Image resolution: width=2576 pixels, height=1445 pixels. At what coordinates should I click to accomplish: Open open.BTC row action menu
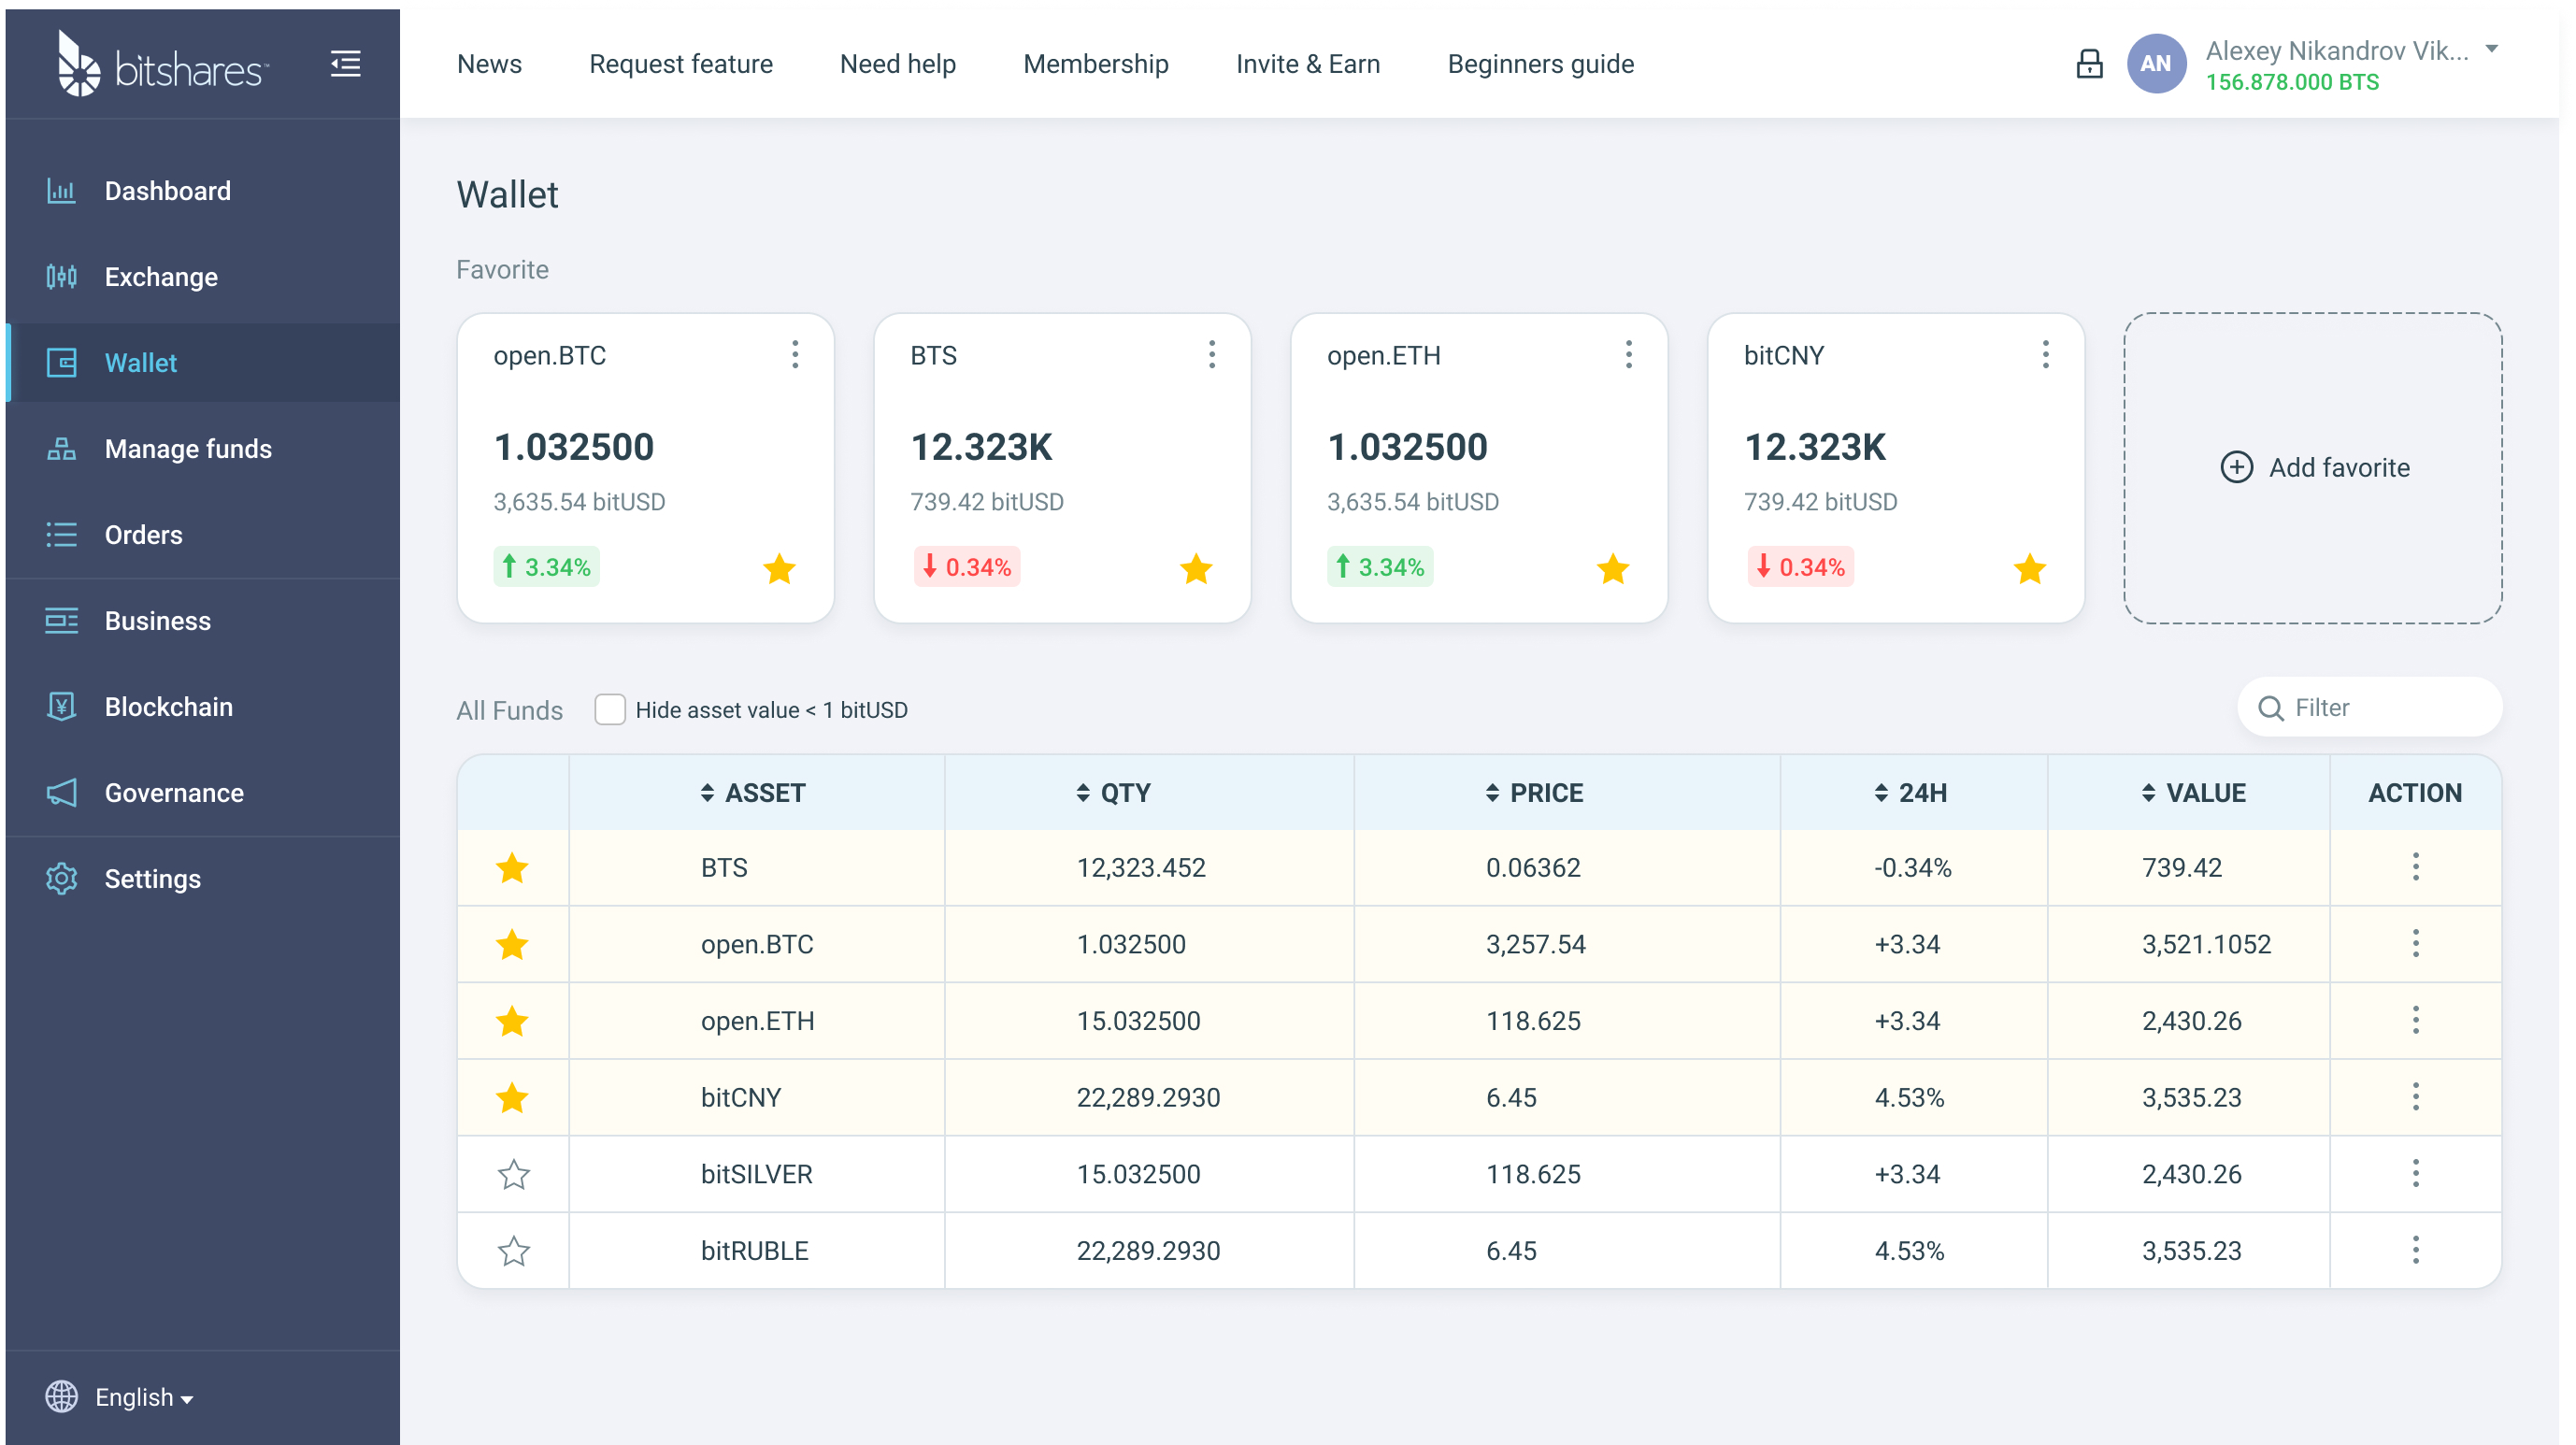(2416, 944)
